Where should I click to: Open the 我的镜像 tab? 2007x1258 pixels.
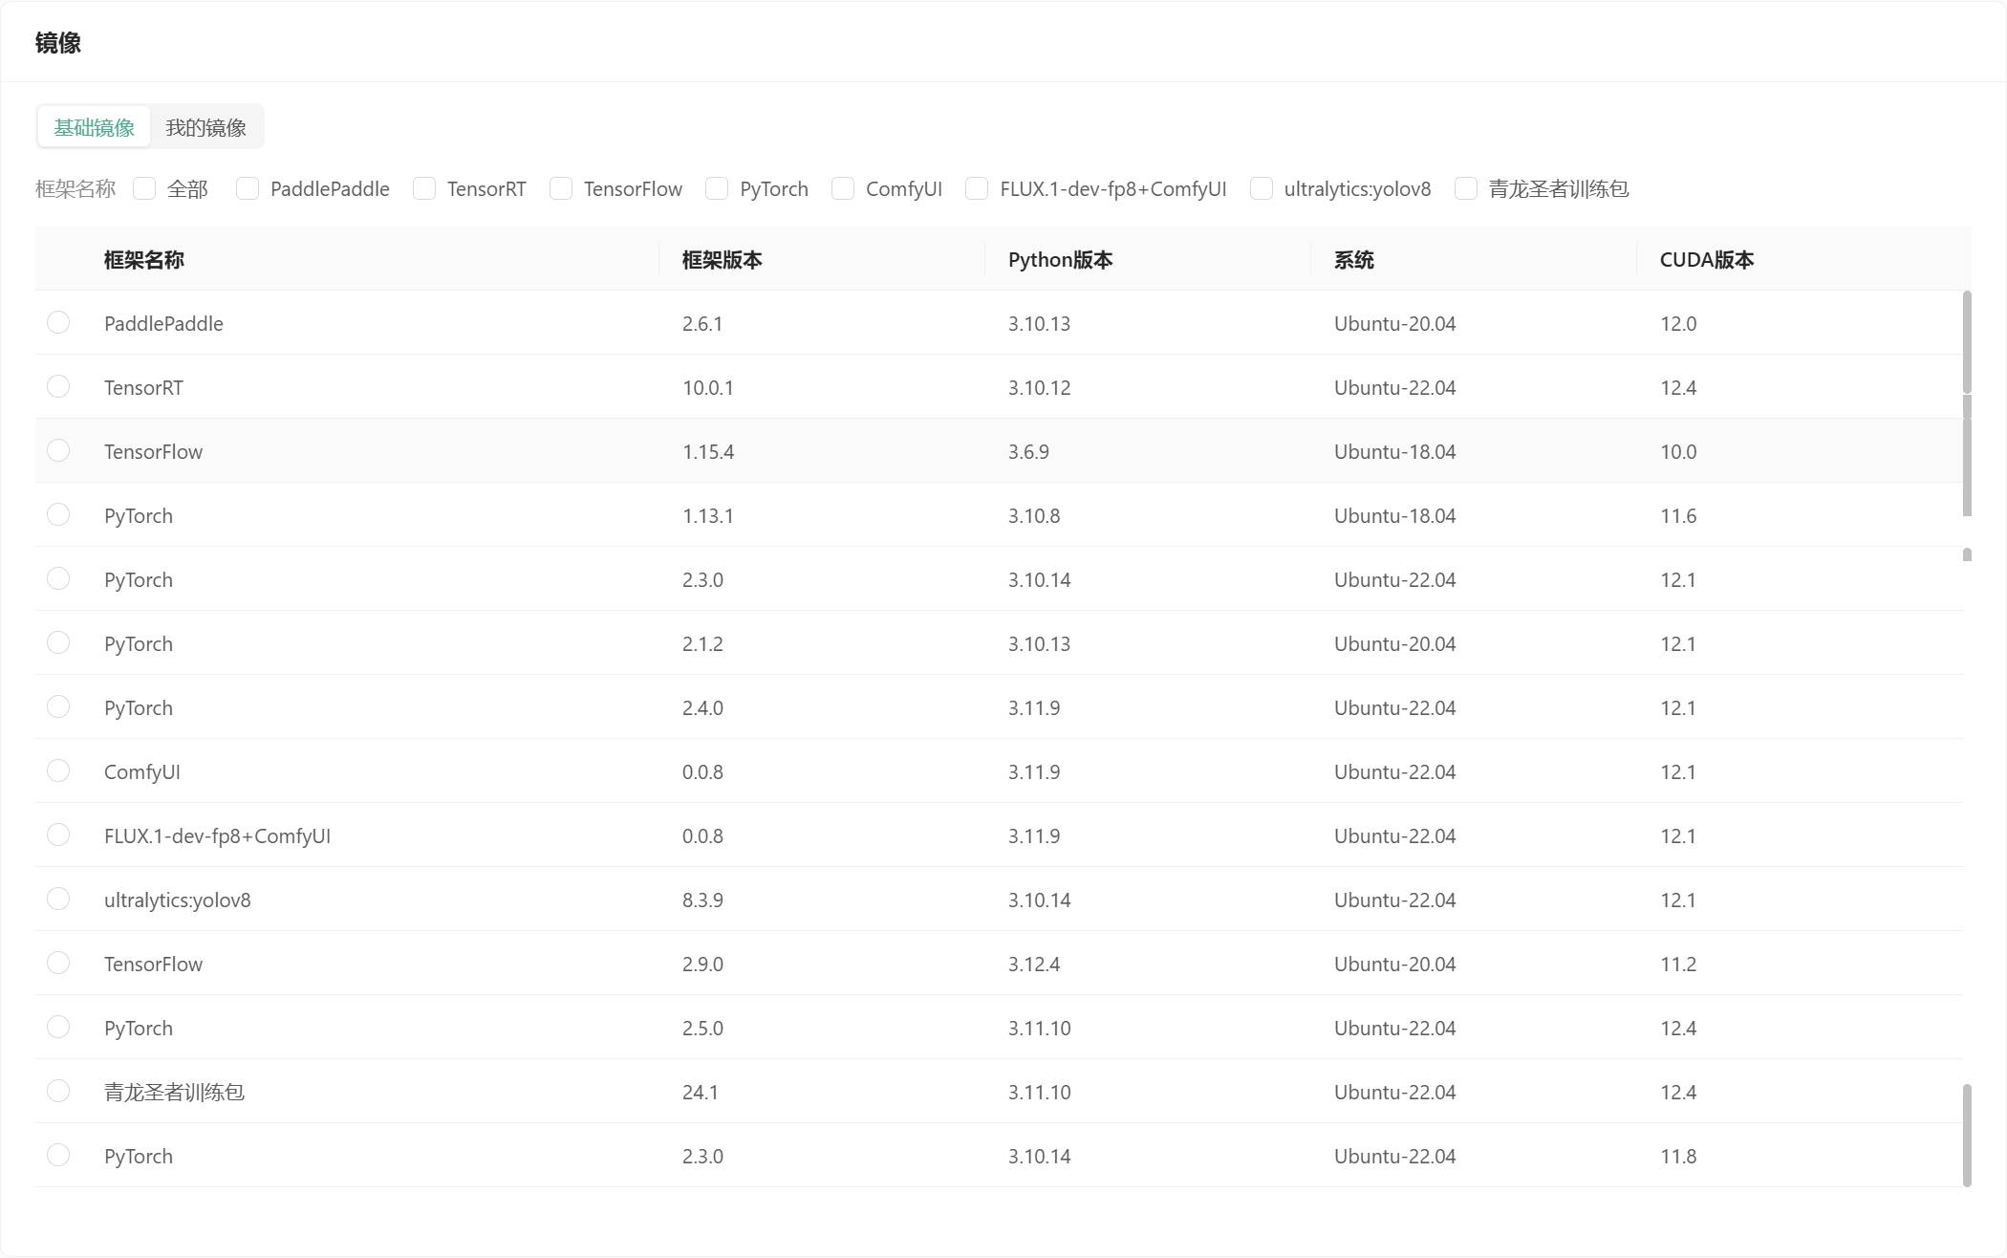pyautogui.click(x=205, y=127)
